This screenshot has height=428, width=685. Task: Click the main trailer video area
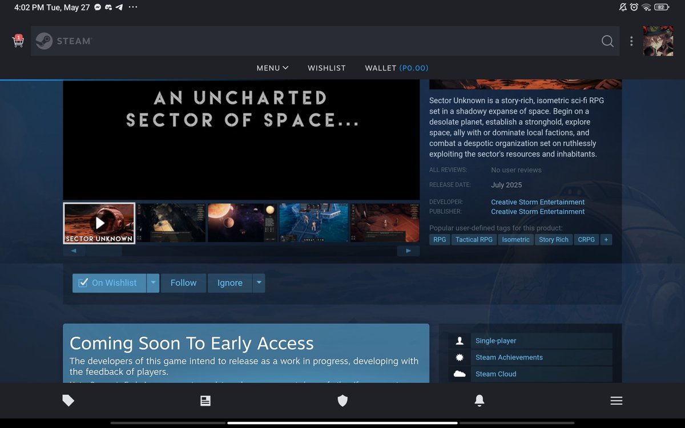(x=241, y=140)
